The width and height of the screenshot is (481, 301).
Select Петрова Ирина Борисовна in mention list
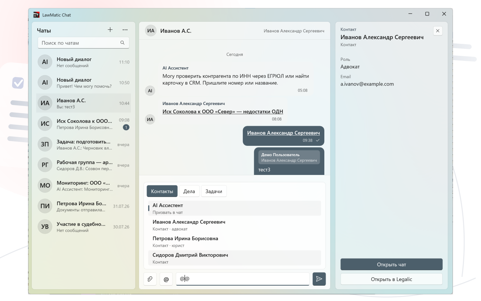click(234, 242)
